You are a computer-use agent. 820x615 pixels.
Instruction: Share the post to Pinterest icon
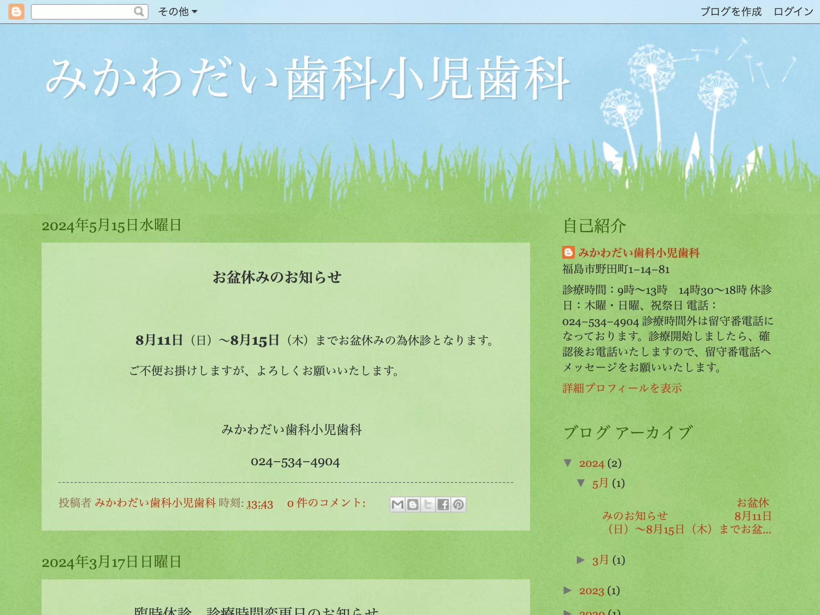point(458,504)
